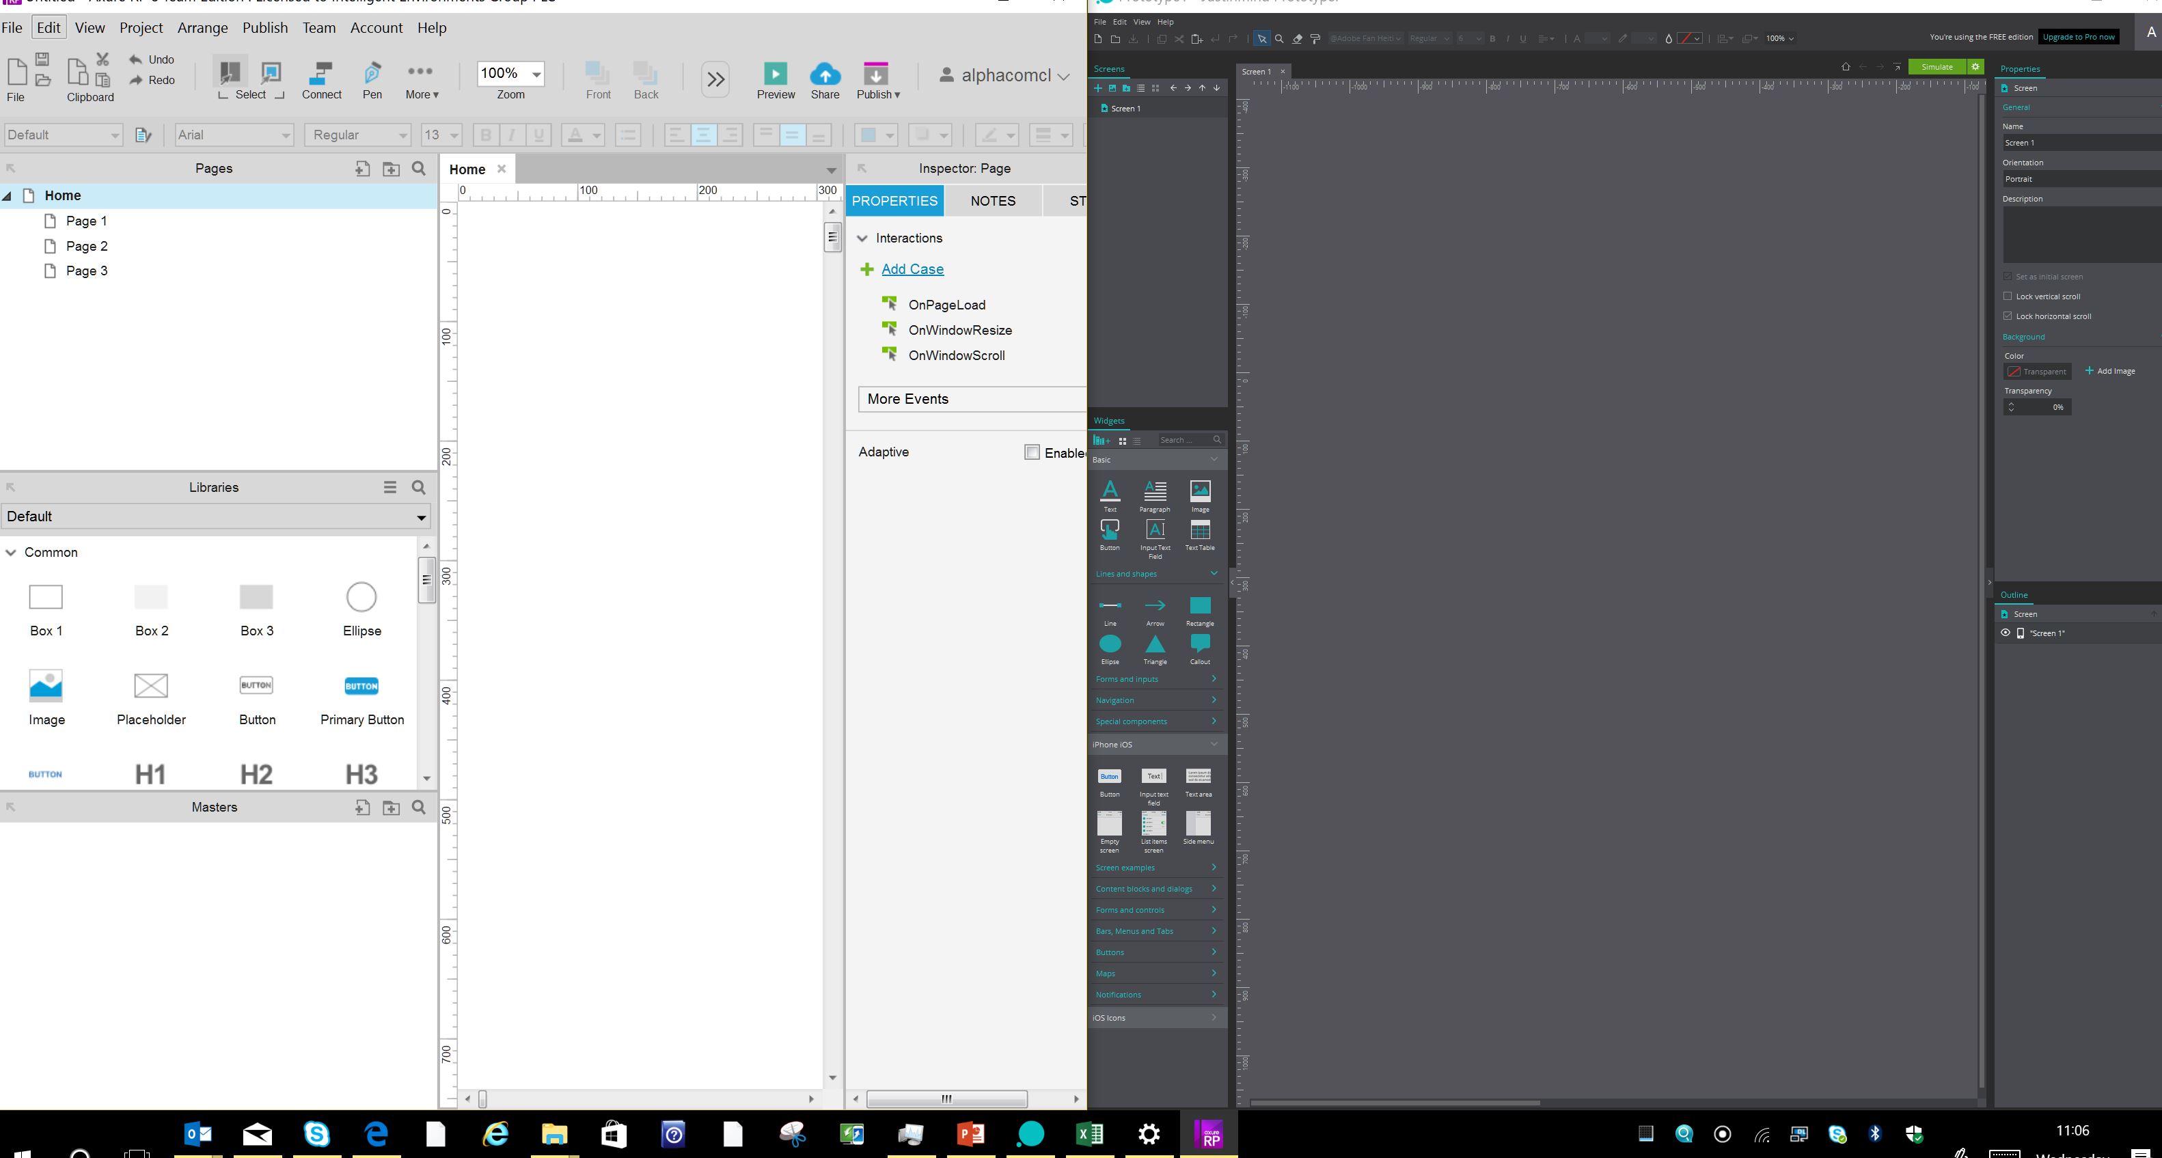This screenshot has width=2162, height=1158.
Task: Click the Preview play icon
Action: [x=775, y=74]
